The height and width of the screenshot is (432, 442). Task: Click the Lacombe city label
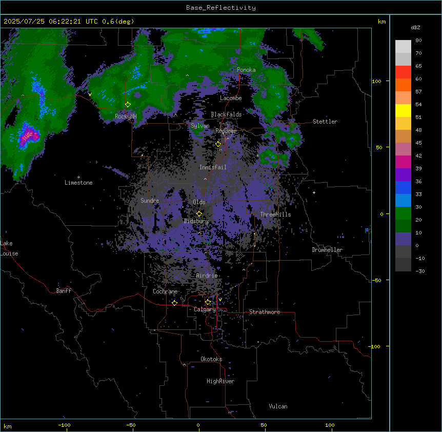point(231,98)
